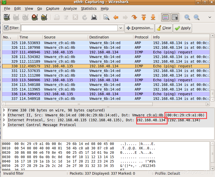The width and height of the screenshot is (215, 177).
Task: Select ICMP packet number 336
Action: (106, 94)
